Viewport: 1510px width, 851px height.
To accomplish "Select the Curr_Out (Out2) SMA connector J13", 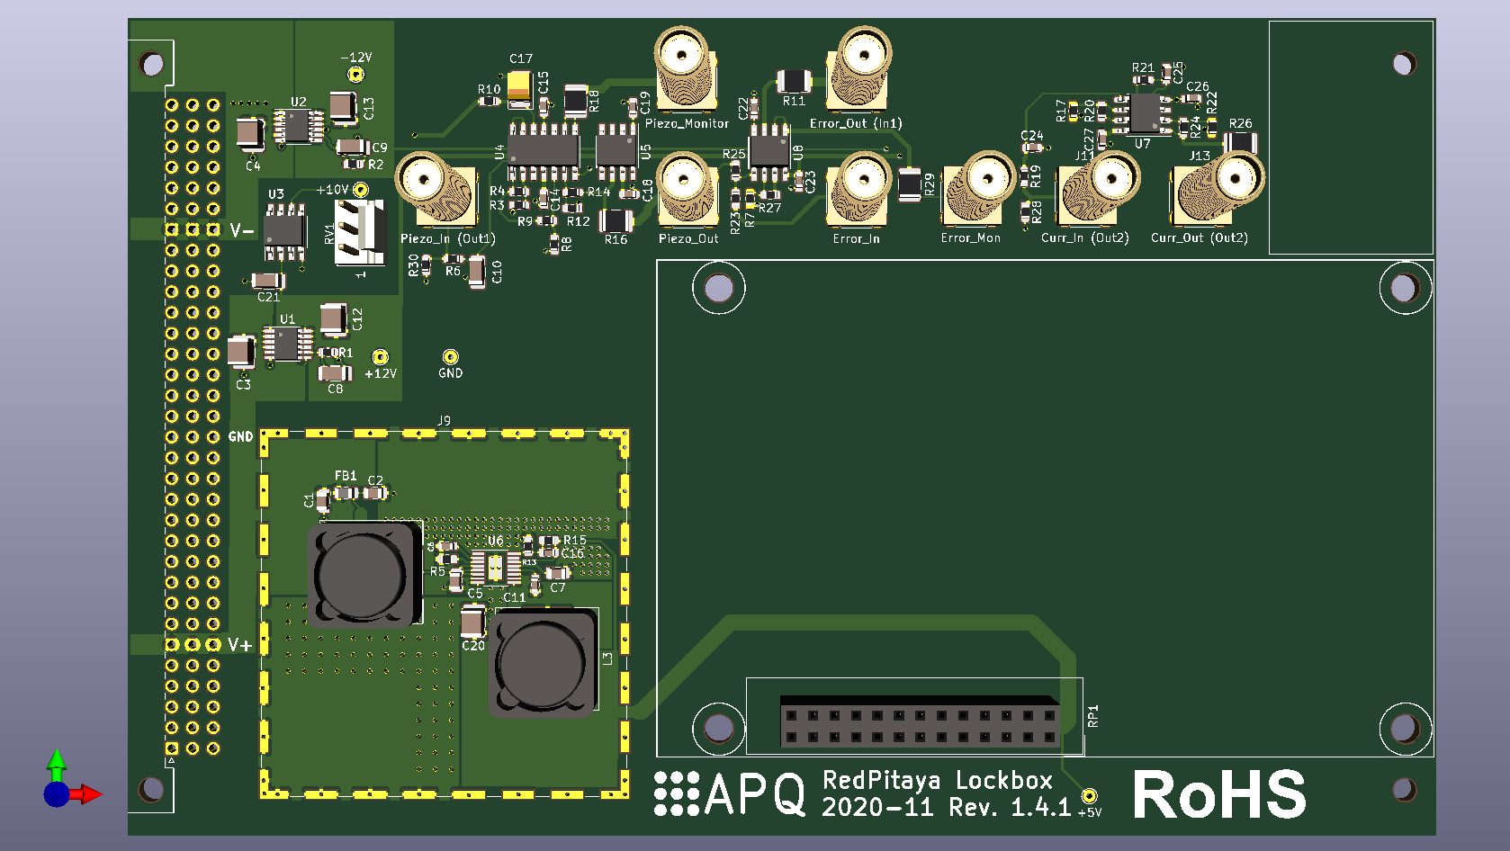I will 1218,188.
